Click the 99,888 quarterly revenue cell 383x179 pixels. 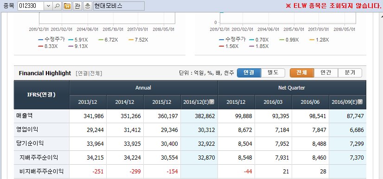(236, 116)
